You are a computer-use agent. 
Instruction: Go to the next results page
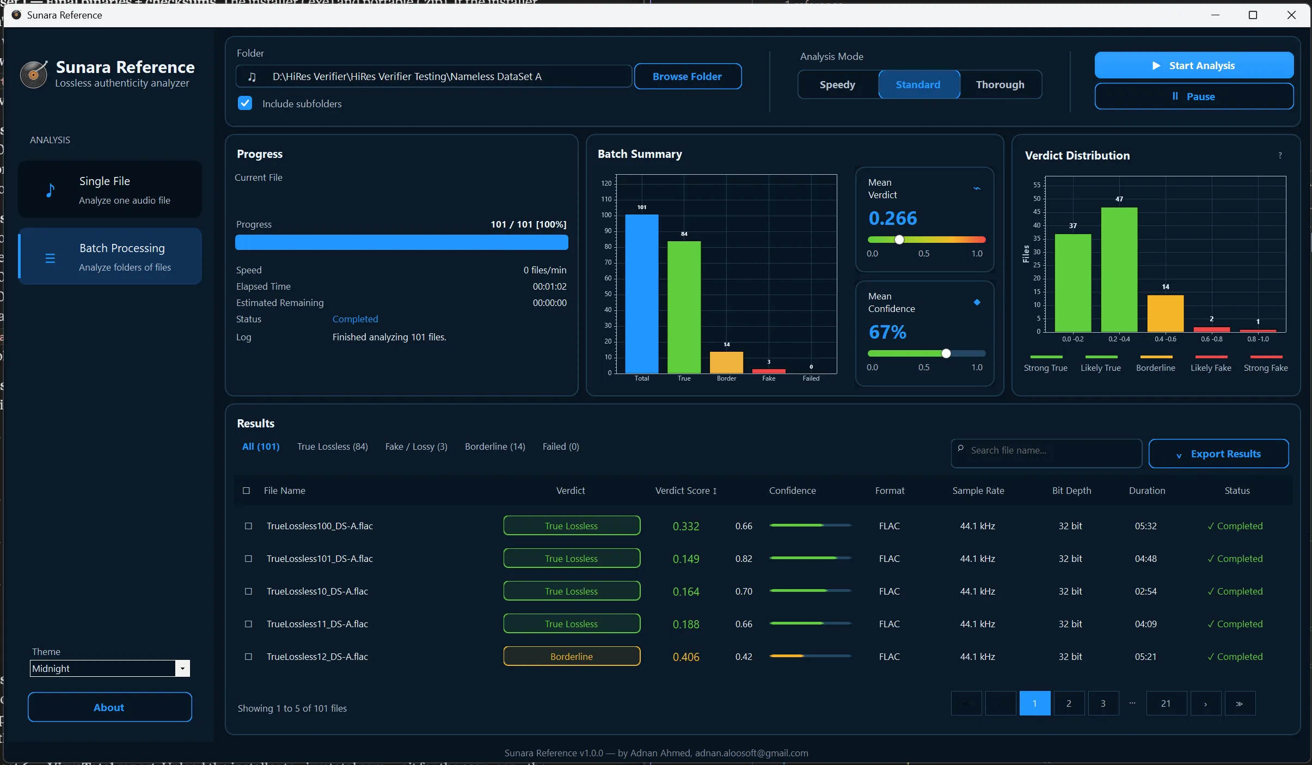pyautogui.click(x=1205, y=703)
